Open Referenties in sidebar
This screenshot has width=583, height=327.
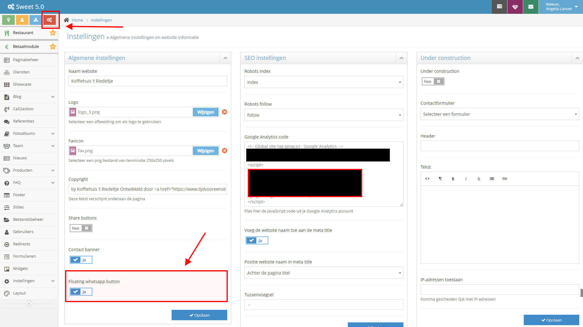click(29, 121)
